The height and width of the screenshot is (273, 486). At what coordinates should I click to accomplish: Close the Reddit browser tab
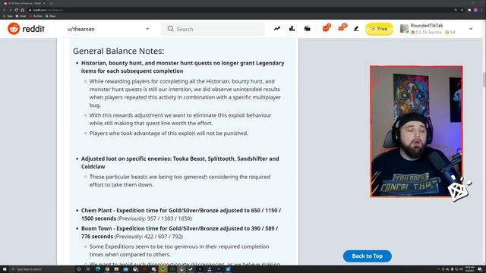[x=44, y=3]
